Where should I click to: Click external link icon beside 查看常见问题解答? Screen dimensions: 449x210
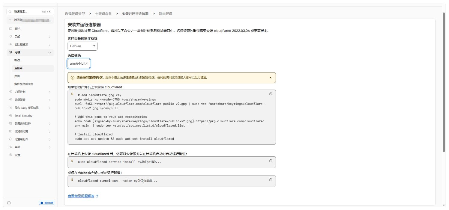[97, 196]
